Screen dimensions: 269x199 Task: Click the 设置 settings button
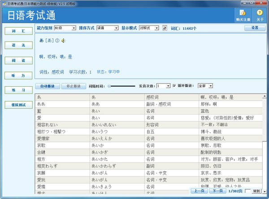[x=255, y=28]
